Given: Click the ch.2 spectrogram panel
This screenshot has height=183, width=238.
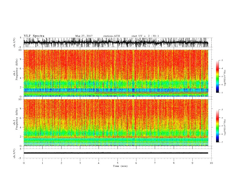Looking at the screenshot, I should point(116,123).
